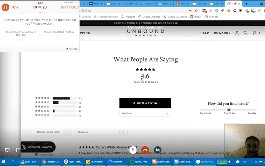Click the Unbound Merino logo
This screenshot has width=265, height=166.
145,33
